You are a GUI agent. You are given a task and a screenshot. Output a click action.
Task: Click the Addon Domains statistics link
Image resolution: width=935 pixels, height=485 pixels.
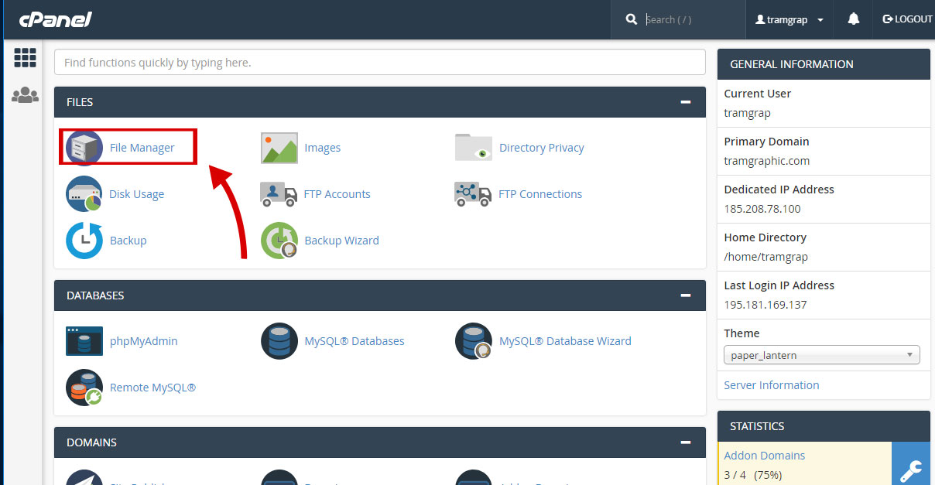pos(764,456)
